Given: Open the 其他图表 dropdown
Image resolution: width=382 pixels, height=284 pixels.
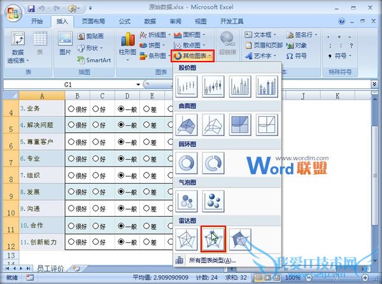Looking at the screenshot, I should (192, 56).
